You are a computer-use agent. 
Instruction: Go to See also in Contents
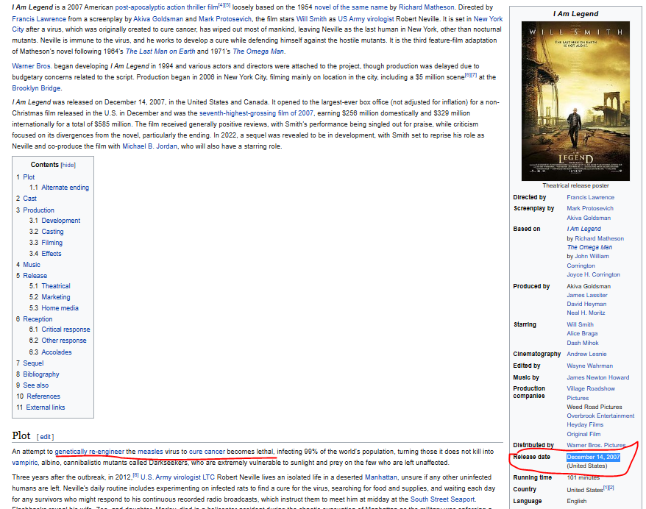[36, 385]
